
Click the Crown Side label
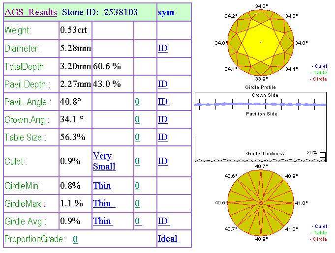pyautogui.click(x=265, y=95)
